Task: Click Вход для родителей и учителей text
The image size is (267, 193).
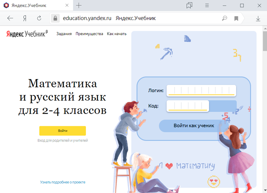Action: click(63, 141)
